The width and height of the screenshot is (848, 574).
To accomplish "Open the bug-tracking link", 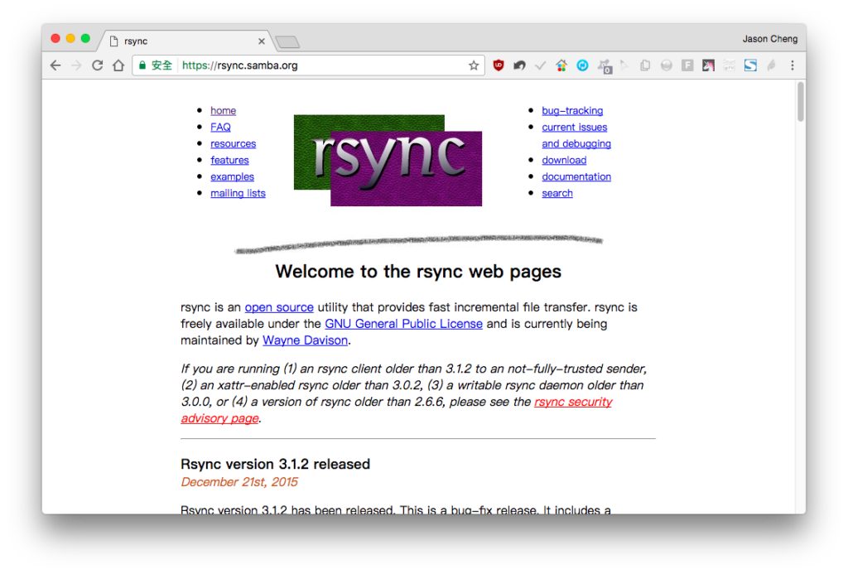I will coord(572,111).
